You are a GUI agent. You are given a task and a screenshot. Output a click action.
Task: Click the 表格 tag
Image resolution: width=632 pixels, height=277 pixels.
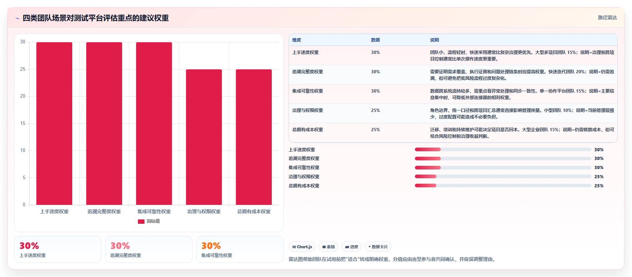pos(328,247)
